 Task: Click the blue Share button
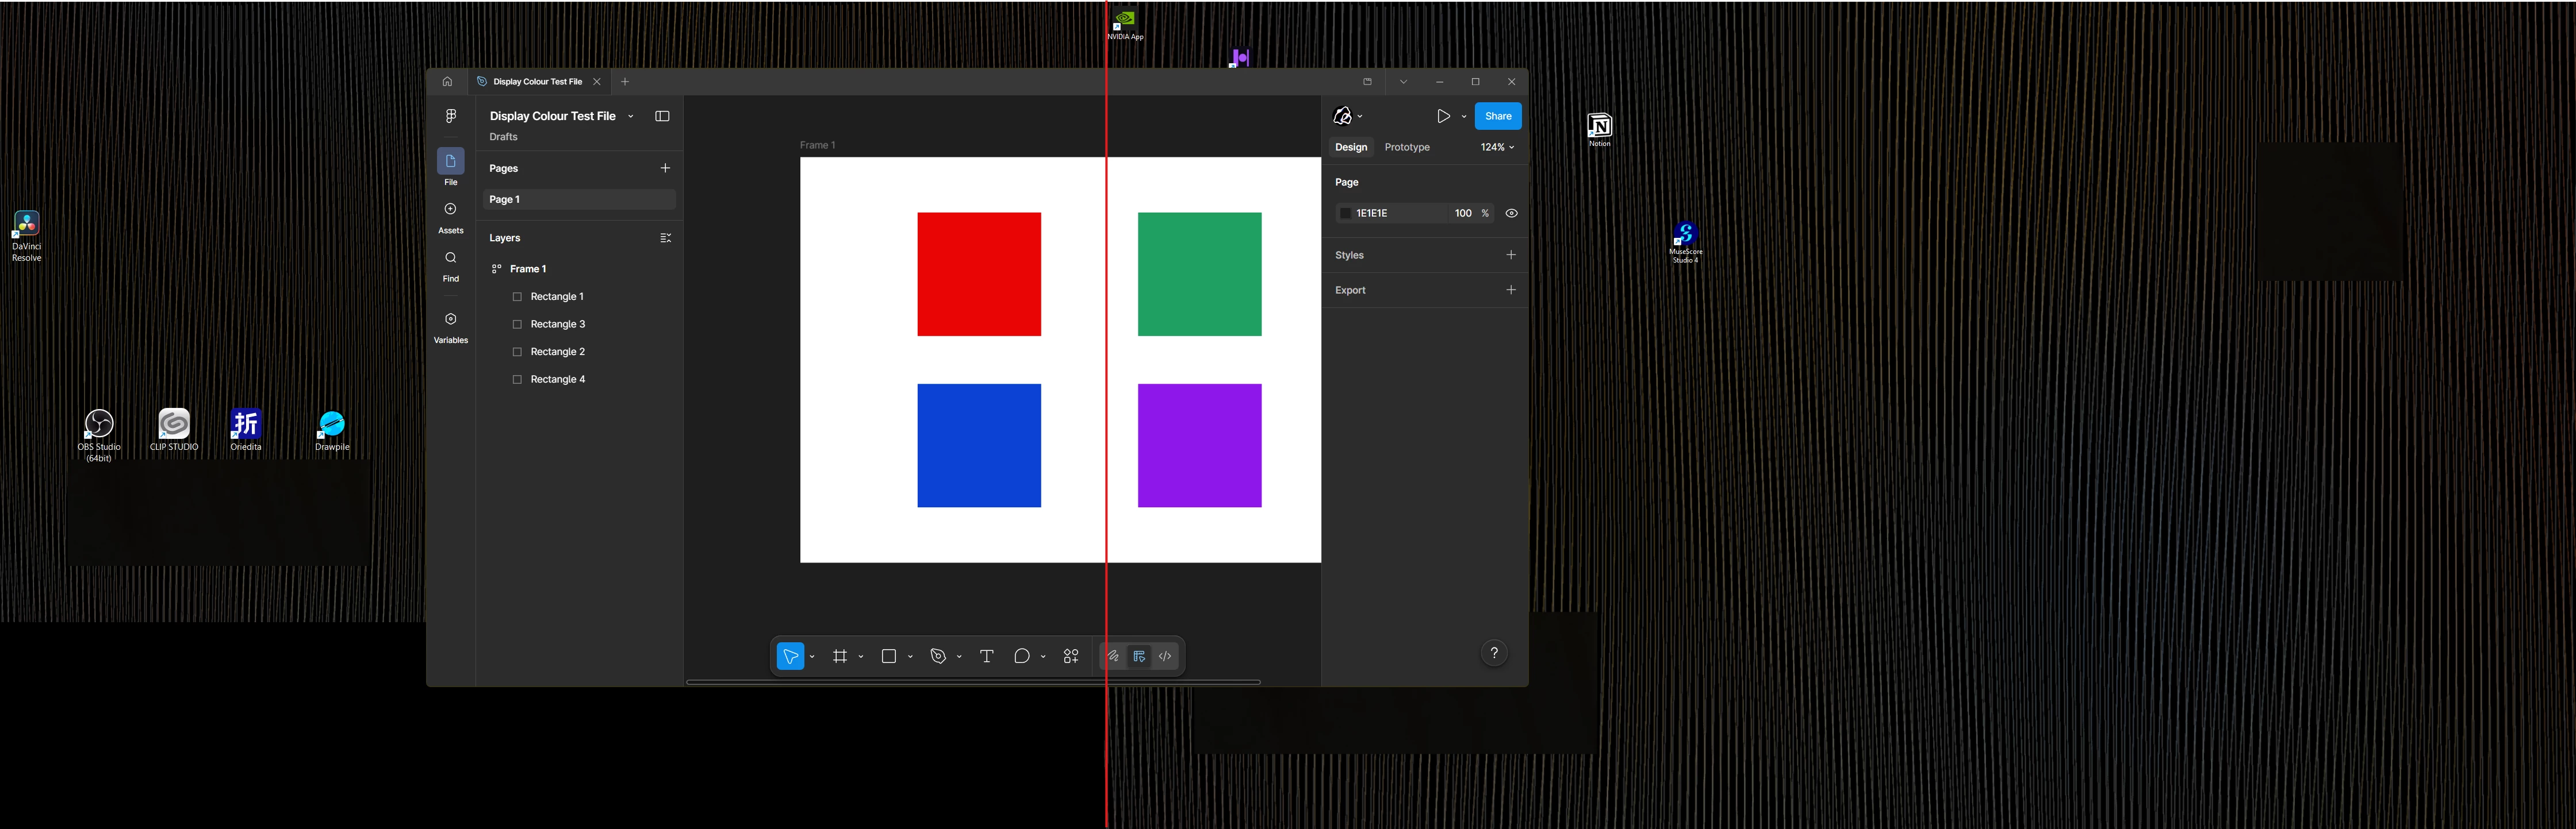click(1497, 116)
